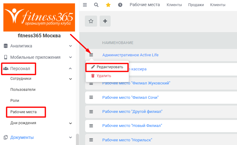Open the partially hidden кассира workplace link
This screenshot has height=145, width=237.
point(138,69)
